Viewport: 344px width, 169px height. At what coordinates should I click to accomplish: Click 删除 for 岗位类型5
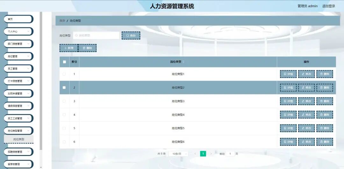pyautogui.click(x=325, y=128)
